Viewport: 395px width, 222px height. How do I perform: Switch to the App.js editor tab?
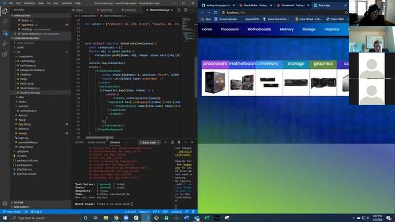(x=79, y=10)
